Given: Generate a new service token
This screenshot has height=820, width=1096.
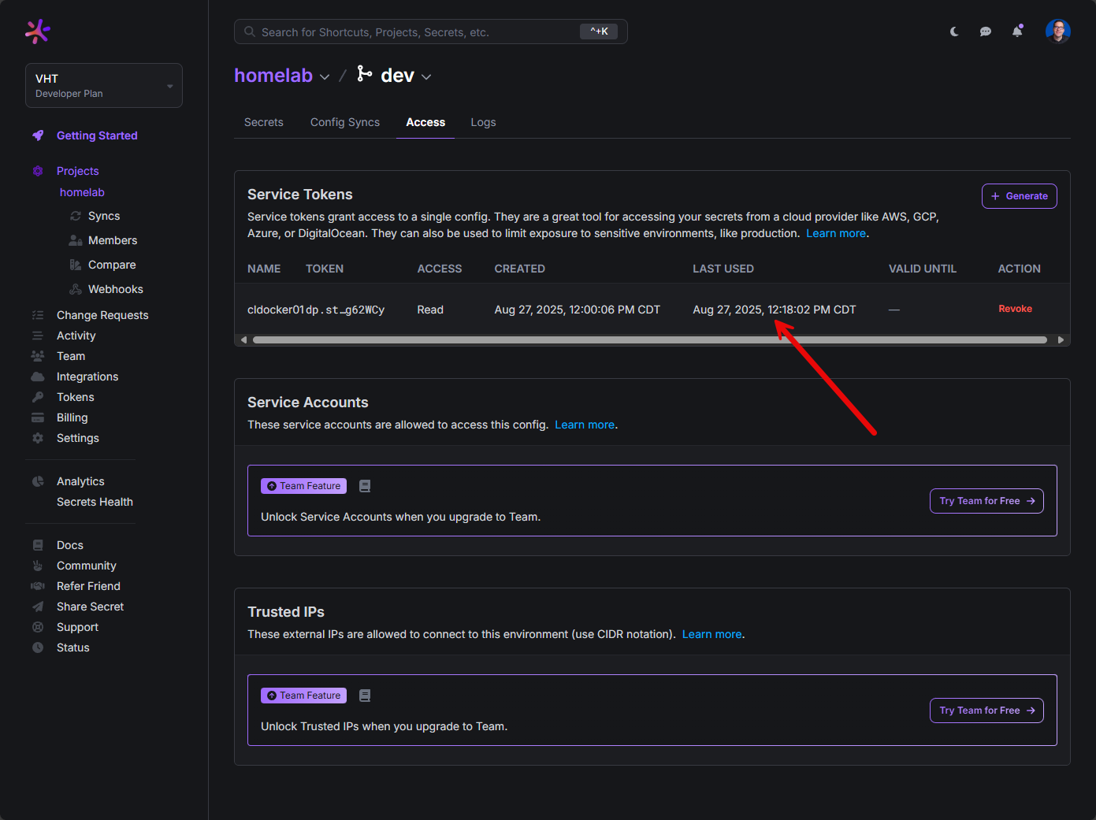Looking at the screenshot, I should [x=1019, y=196].
